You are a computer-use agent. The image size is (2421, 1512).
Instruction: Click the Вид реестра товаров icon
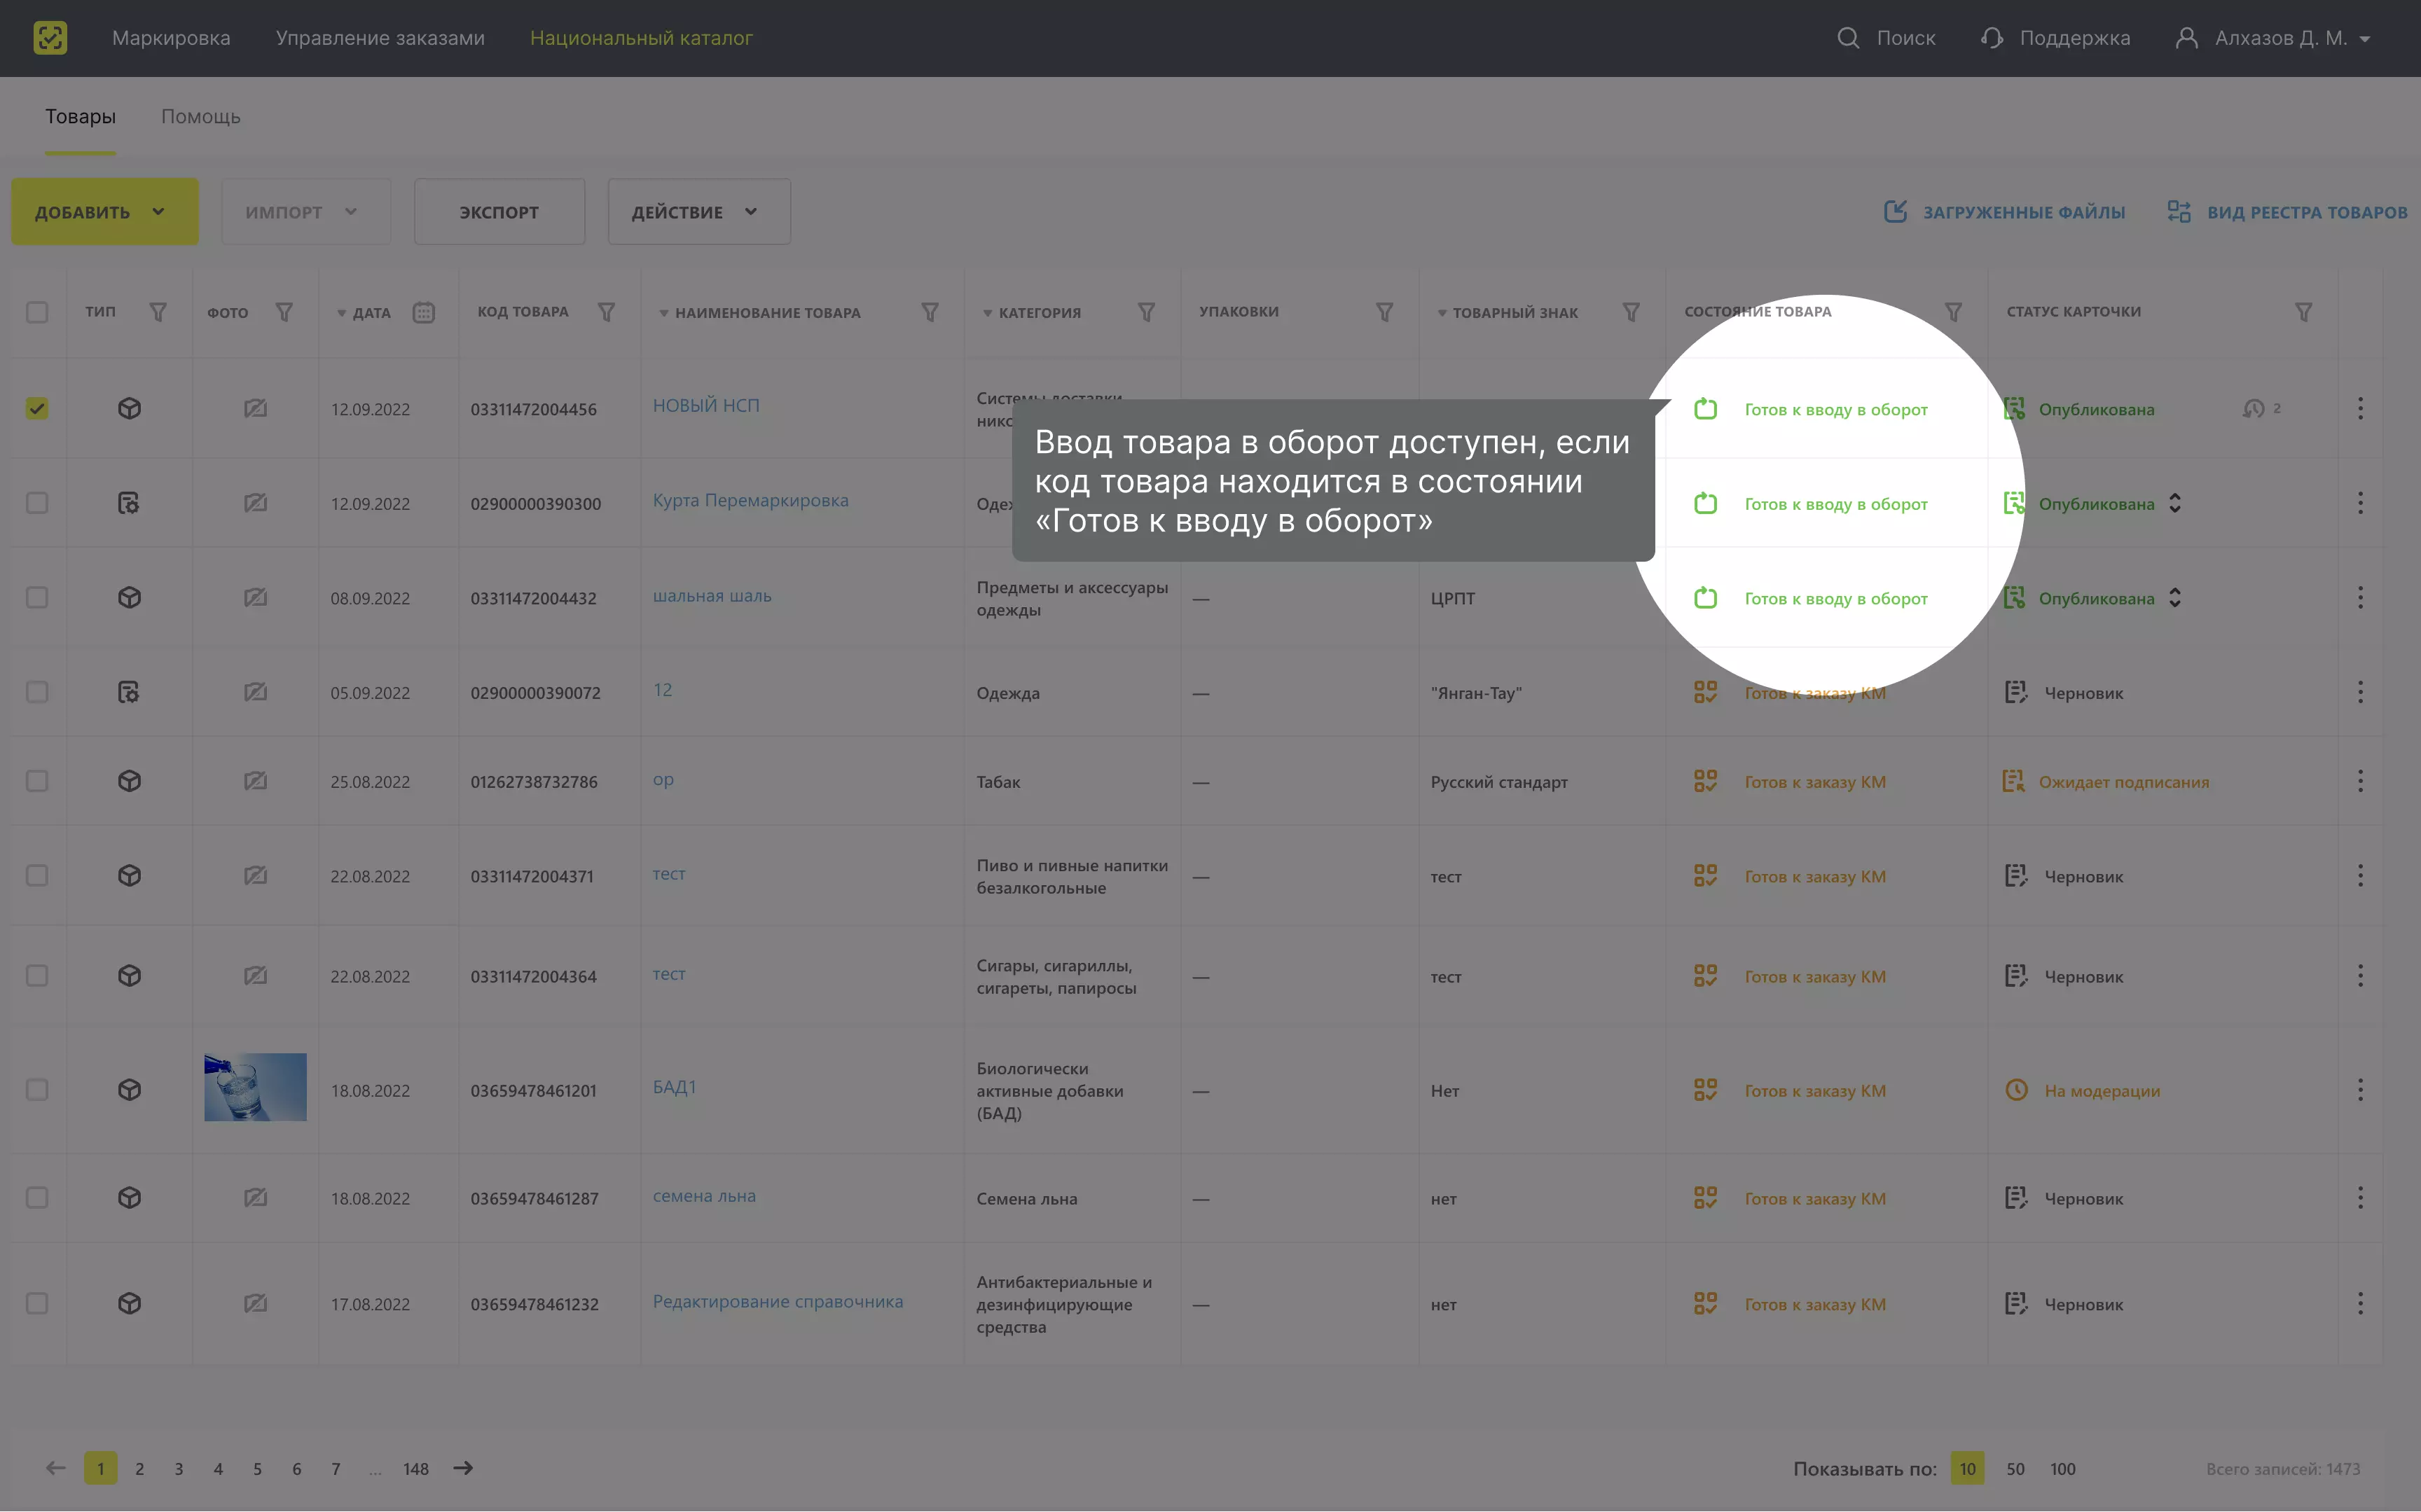(x=2178, y=212)
